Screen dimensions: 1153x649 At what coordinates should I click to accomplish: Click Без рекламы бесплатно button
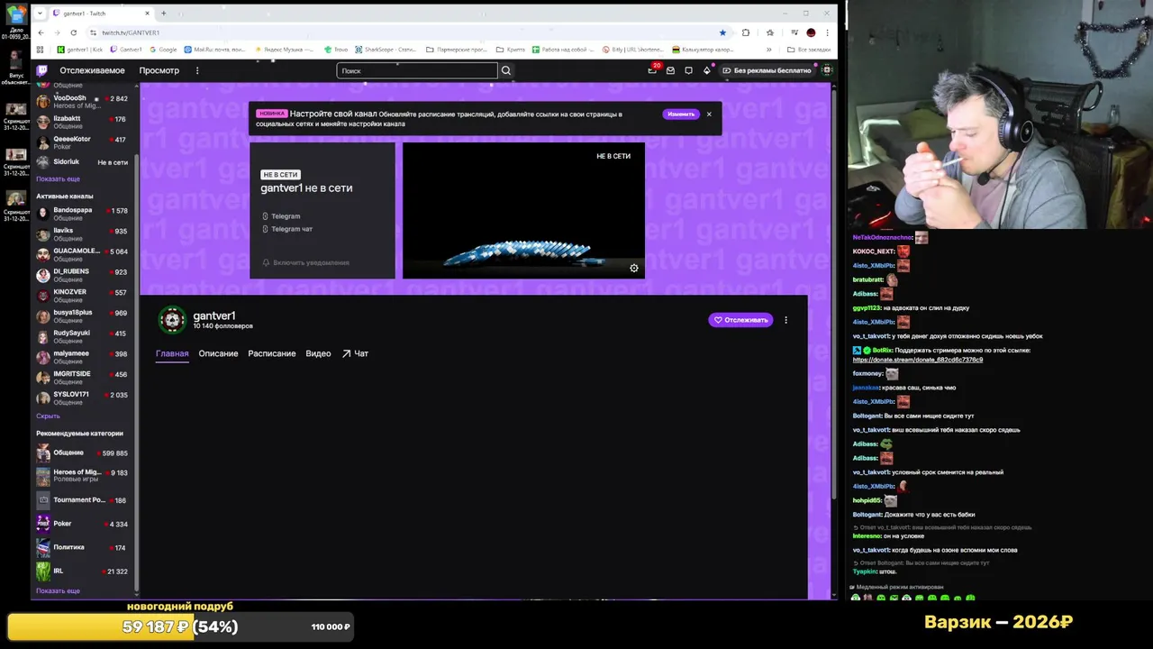(x=767, y=70)
